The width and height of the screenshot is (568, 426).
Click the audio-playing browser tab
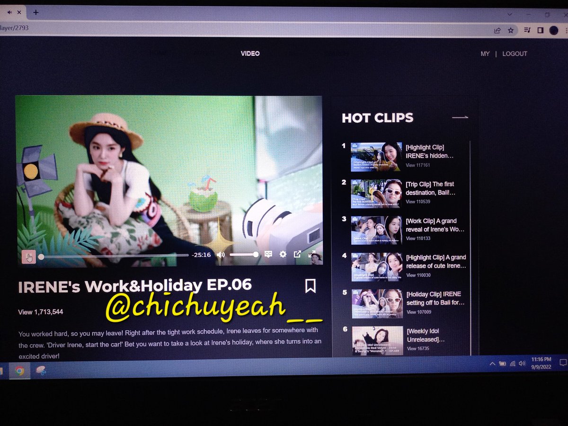tap(13, 12)
